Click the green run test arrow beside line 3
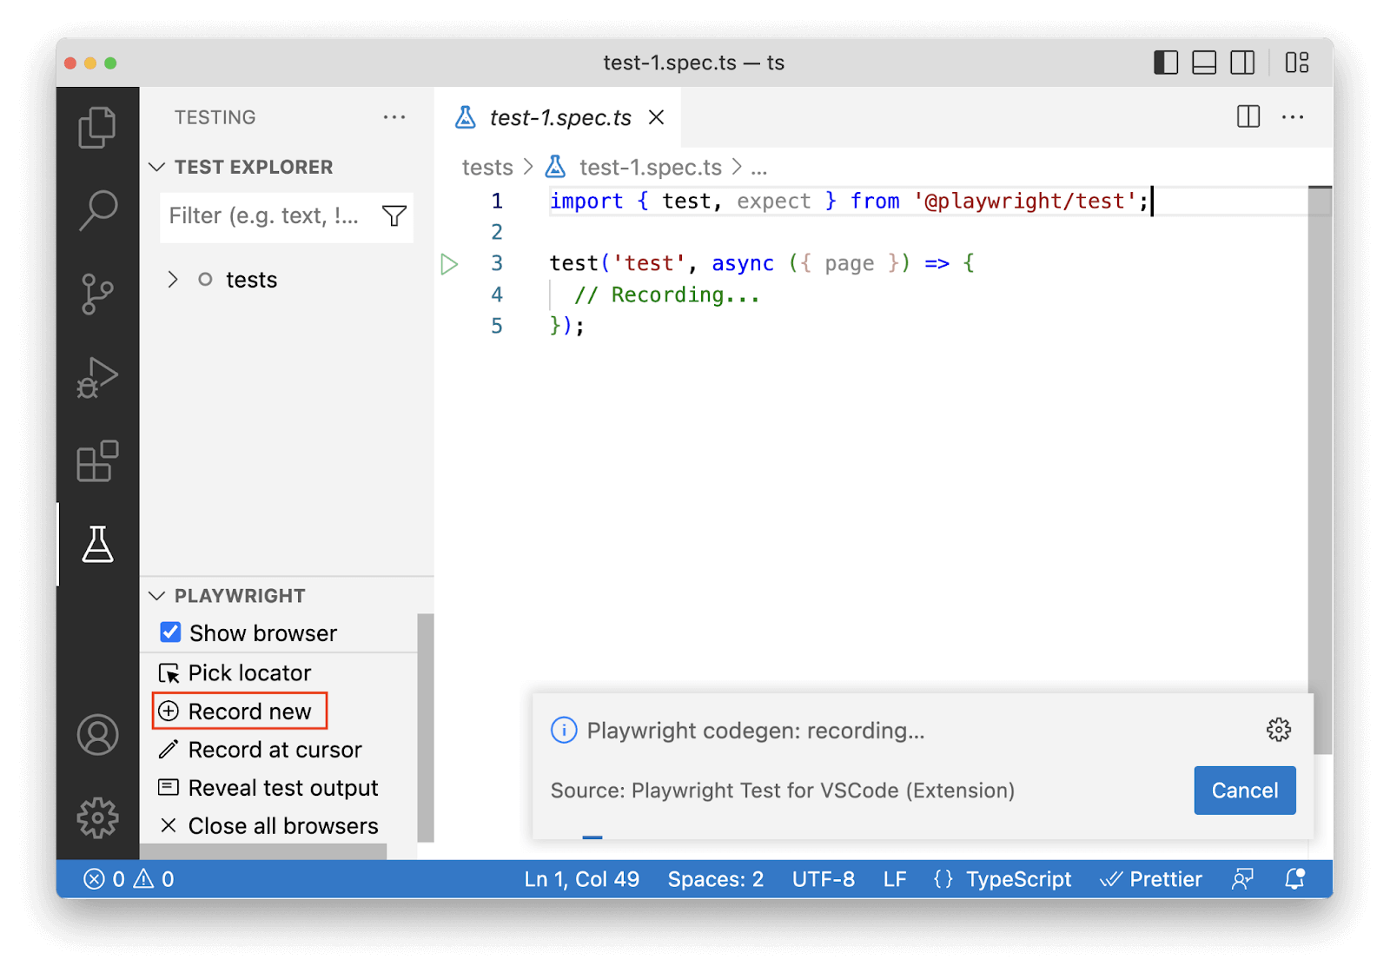This screenshot has height=973, width=1390. click(x=449, y=264)
